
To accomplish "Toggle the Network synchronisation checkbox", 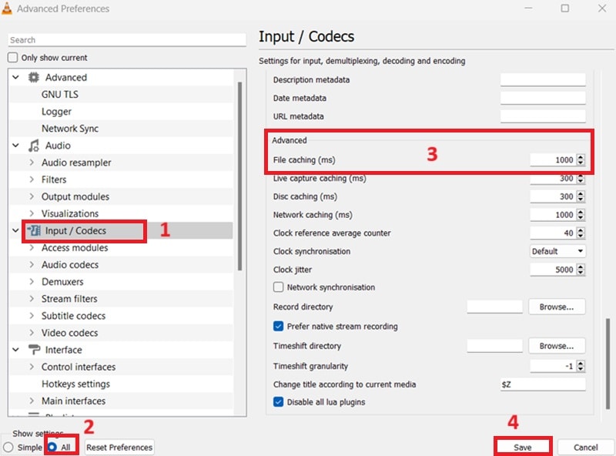I will pyautogui.click(x=279, y=287).
